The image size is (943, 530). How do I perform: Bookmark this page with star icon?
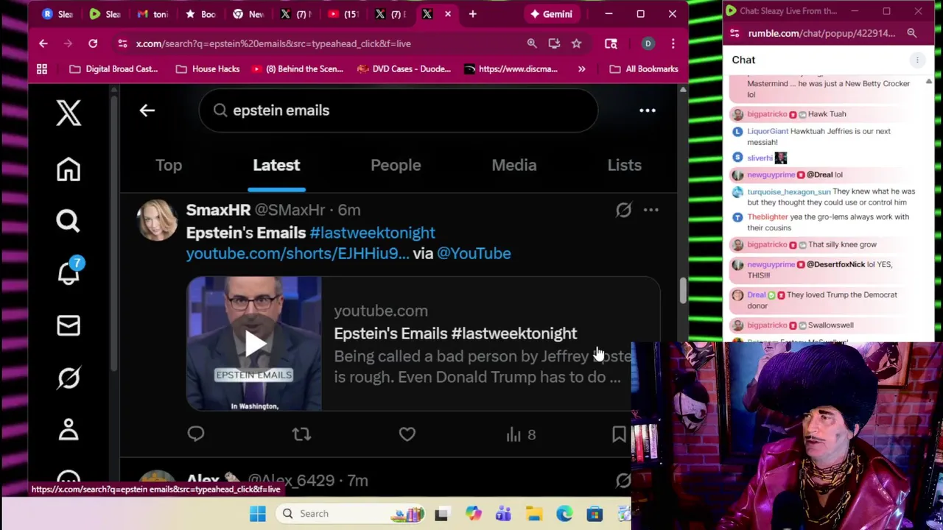click(576, 43)
